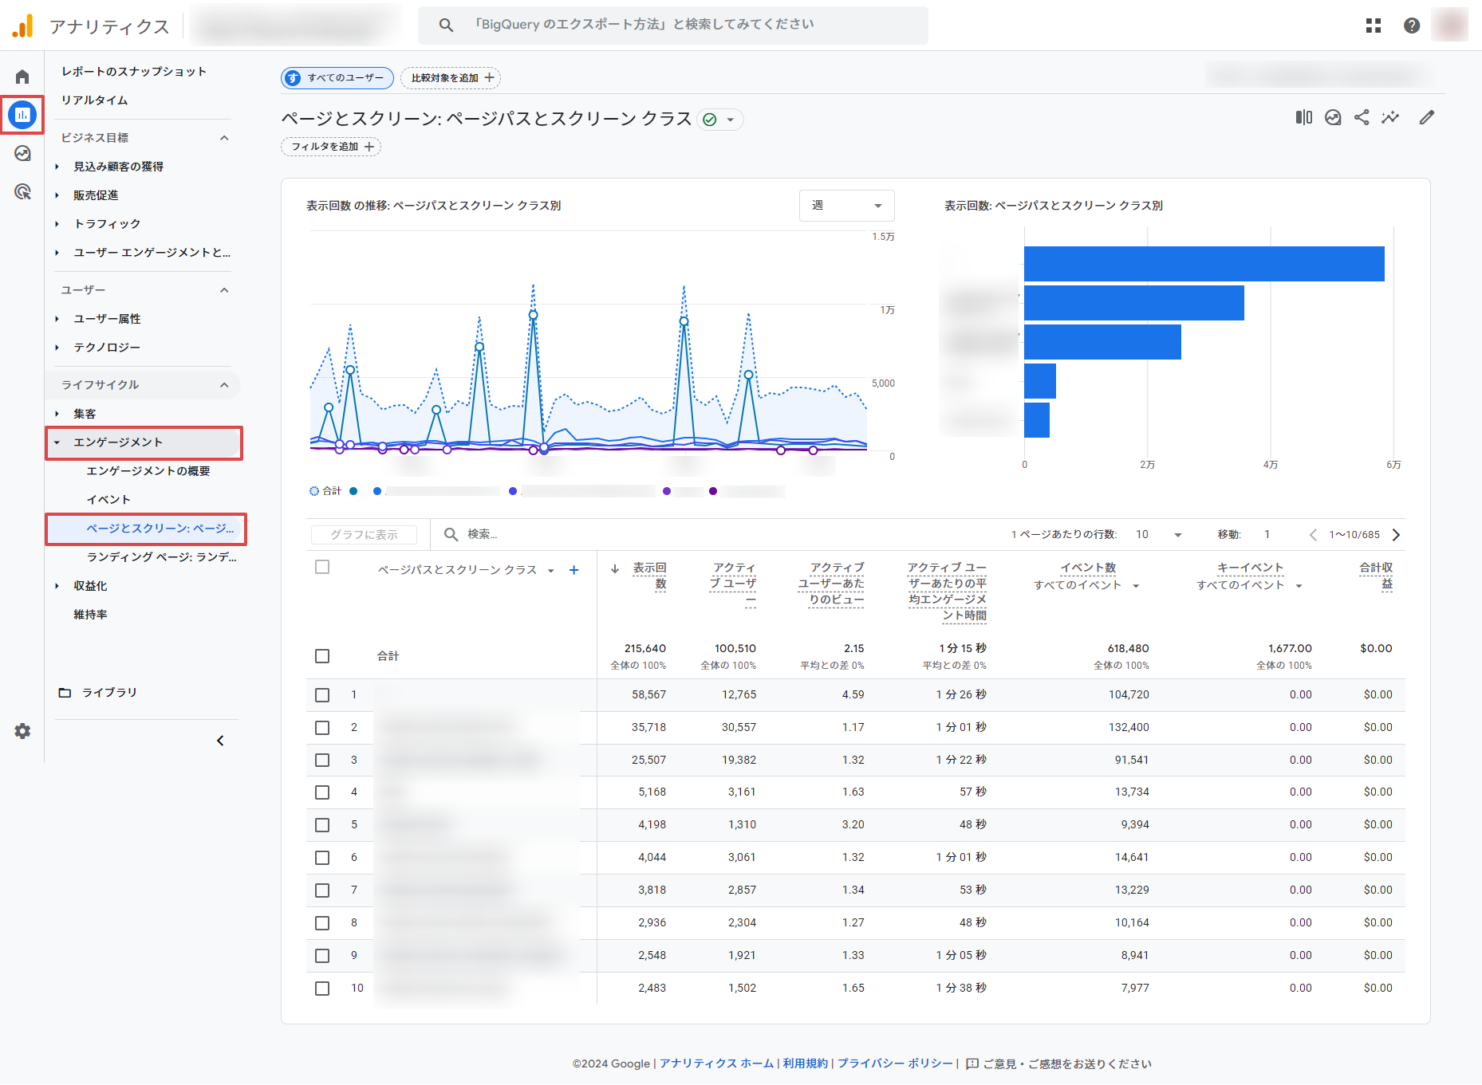Screen dimensions: 1482x1085
Task: Add a dimension with the plus icon
Action: 573,570
